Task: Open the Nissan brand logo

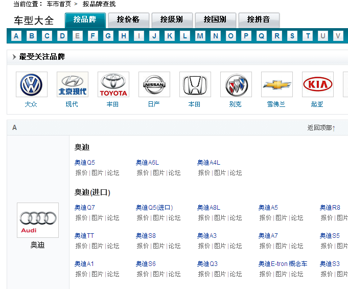Action: coord(154,84)
